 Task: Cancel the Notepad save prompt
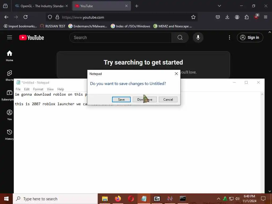[168, 99]
